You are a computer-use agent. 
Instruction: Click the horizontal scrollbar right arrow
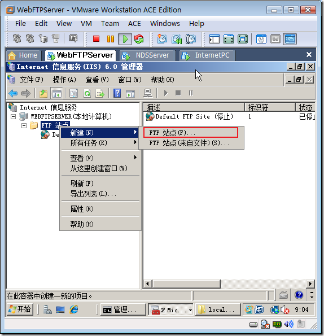click(x=310, y=283)
